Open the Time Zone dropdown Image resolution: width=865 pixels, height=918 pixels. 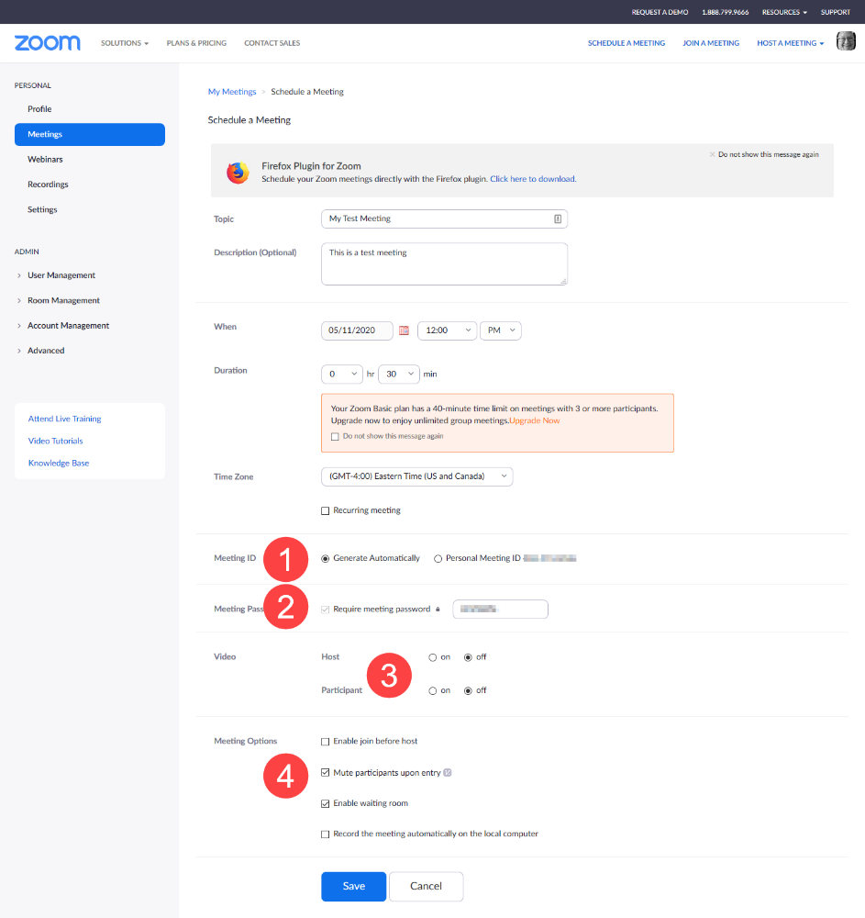pos(417,476)
